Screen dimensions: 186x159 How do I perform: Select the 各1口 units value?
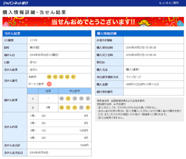pyautogui.click(x=33, y=62)
